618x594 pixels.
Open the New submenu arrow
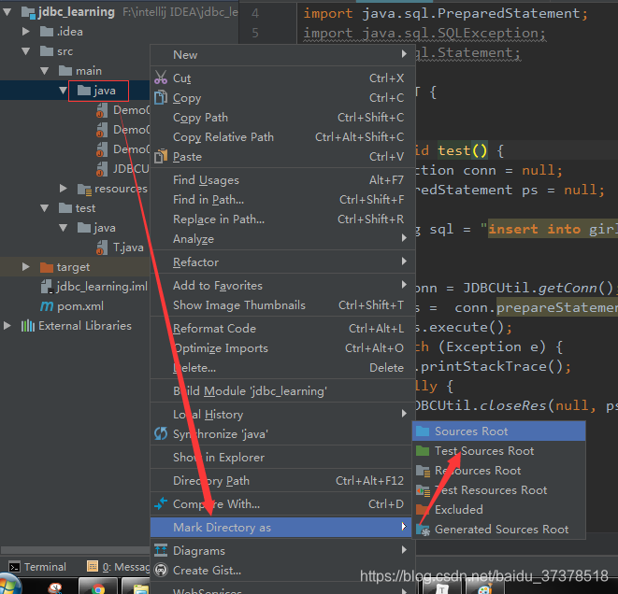pos(404,53)
